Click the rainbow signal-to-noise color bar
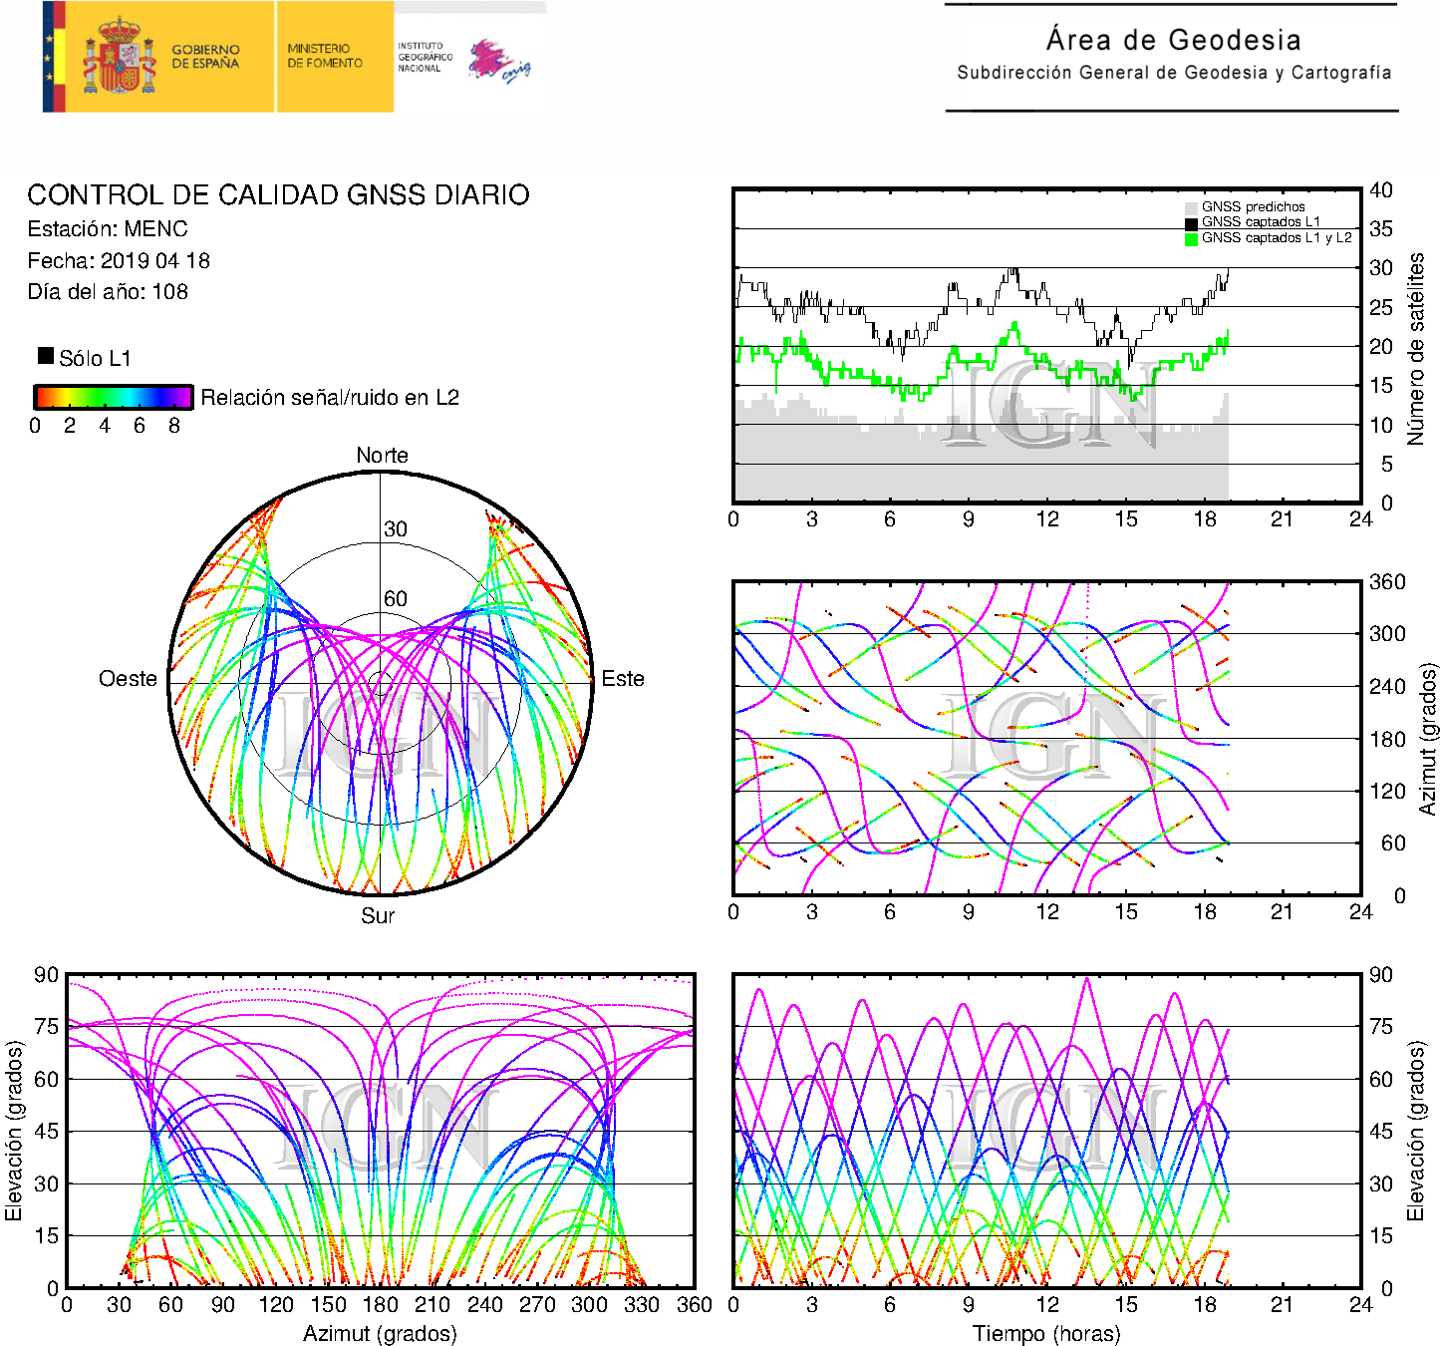 [x=113, y=397]
